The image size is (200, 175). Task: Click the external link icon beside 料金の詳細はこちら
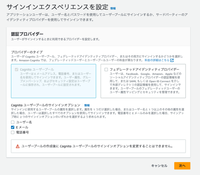[172, 60]
